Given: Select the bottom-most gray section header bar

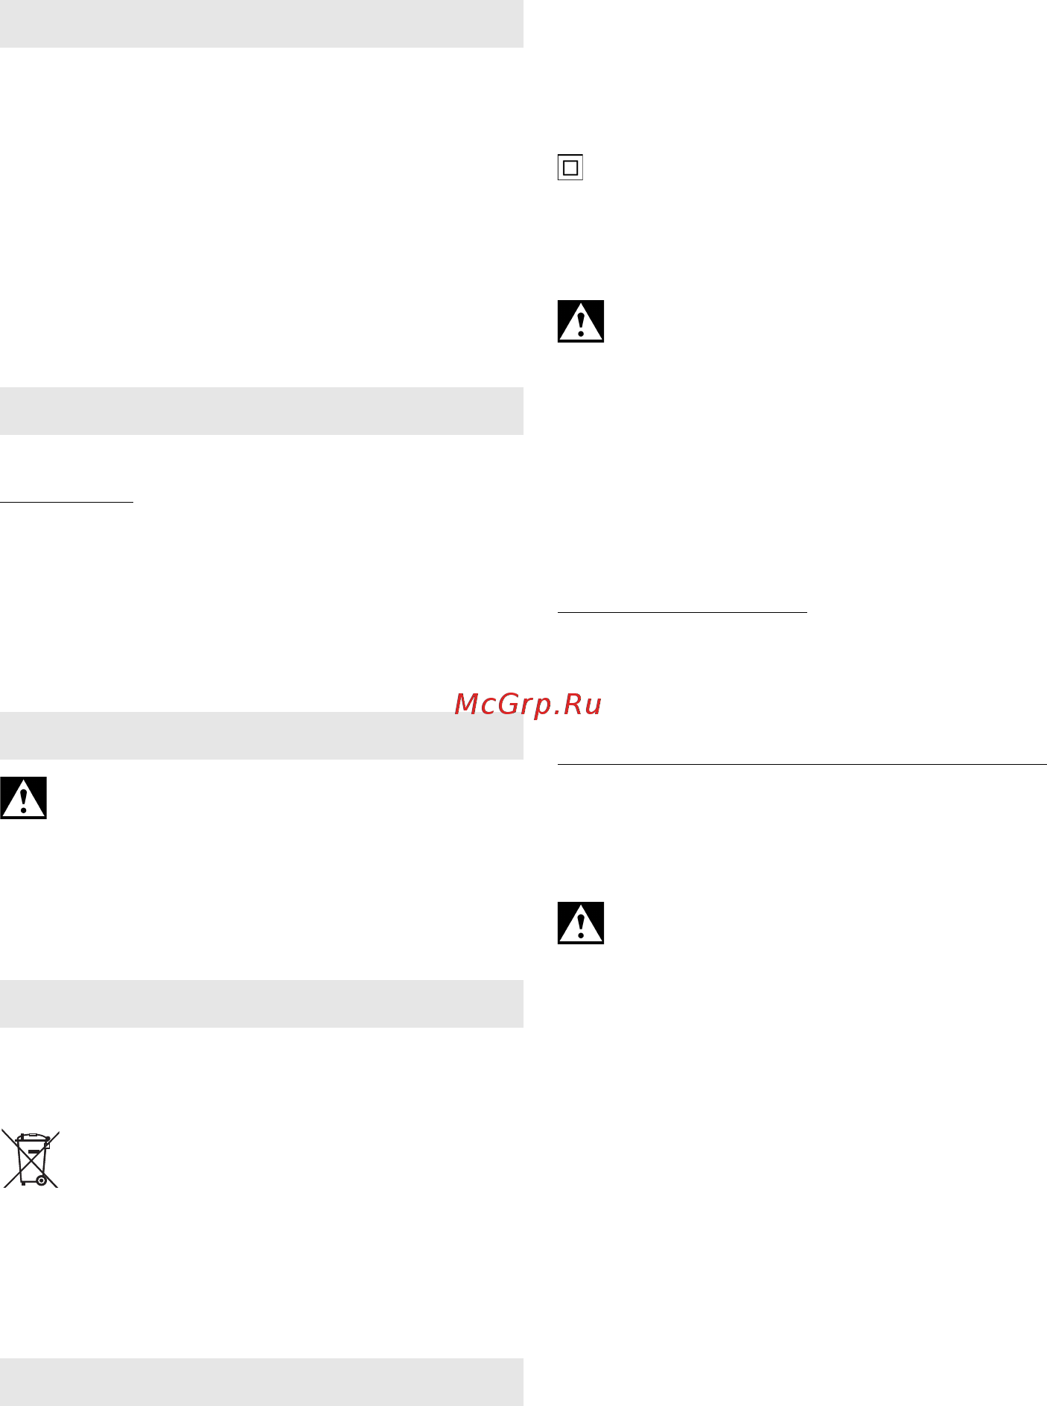Looking at the screenshot, I should click(x=261, y=1382).
